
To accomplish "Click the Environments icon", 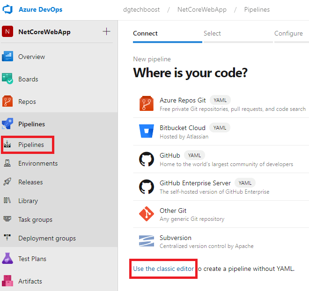I will (7, 163).
